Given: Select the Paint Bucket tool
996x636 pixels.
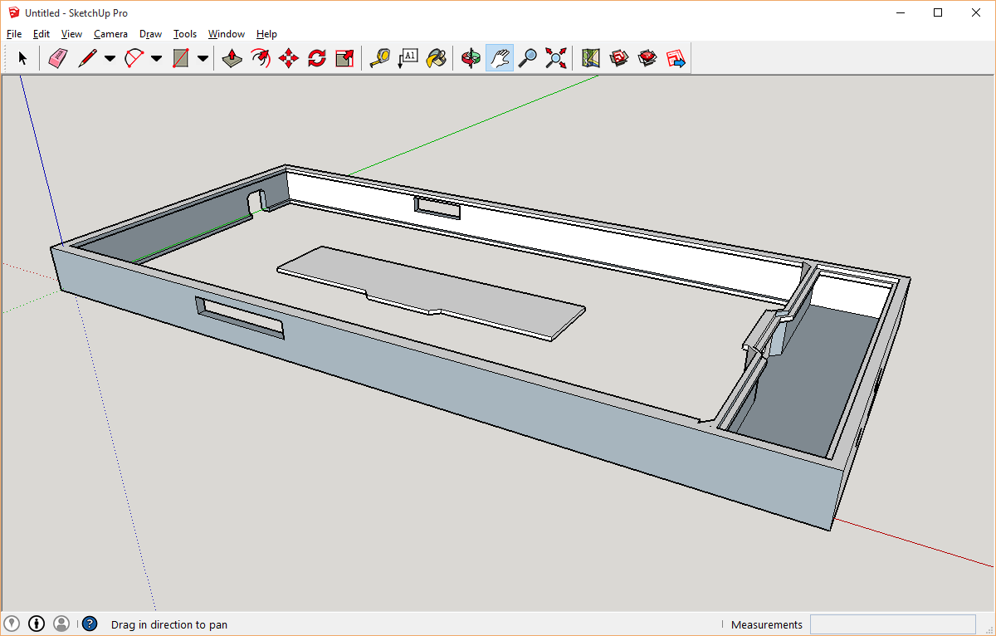Looking at the screenshot, I should pyautogui.click(x=436, y=58).
